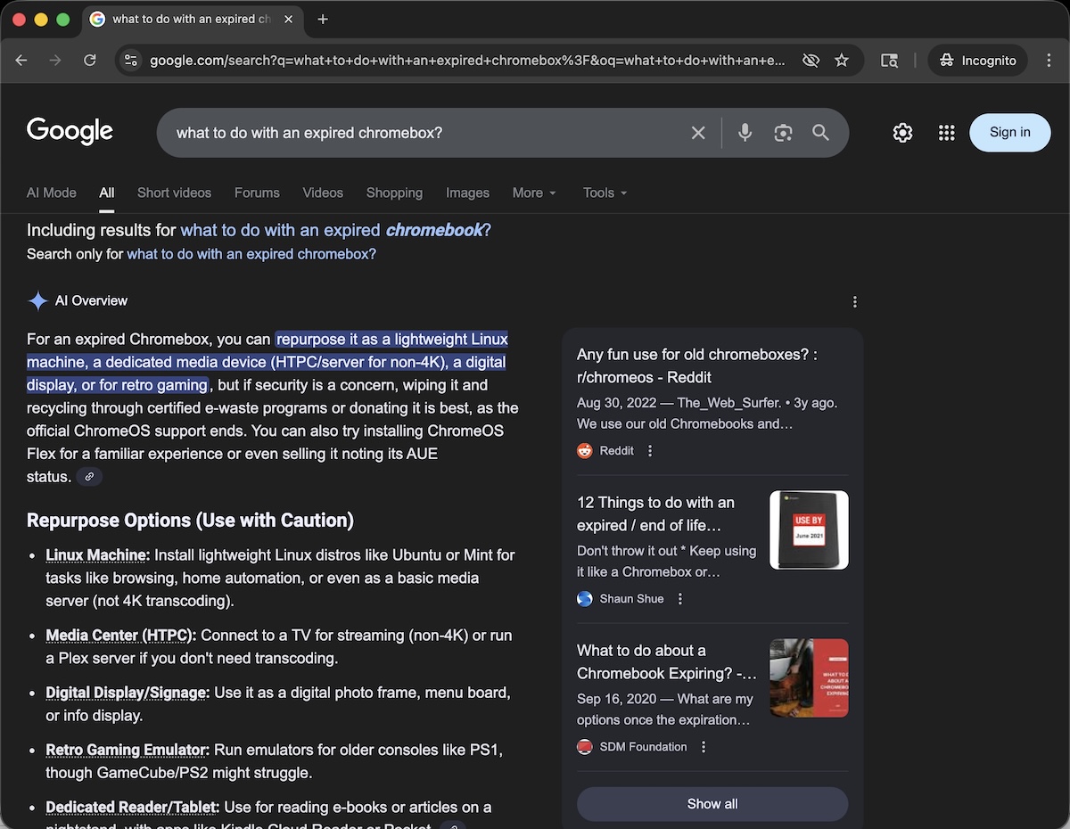Open Google quick settings gear

pos(902,132)
